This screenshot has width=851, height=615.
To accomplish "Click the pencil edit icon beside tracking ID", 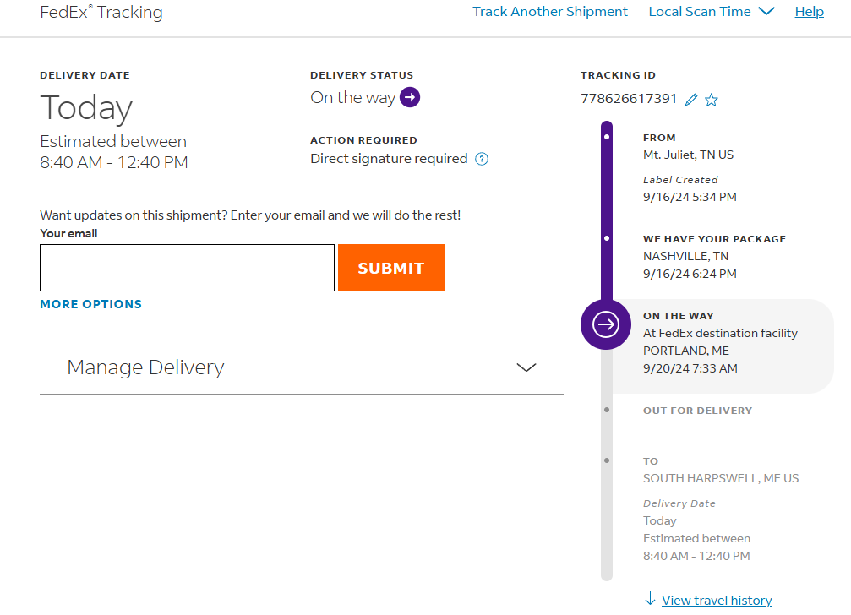I will (691, 100).
